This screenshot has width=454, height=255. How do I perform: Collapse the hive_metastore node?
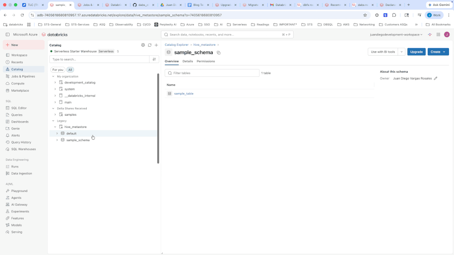pos(55,127)
